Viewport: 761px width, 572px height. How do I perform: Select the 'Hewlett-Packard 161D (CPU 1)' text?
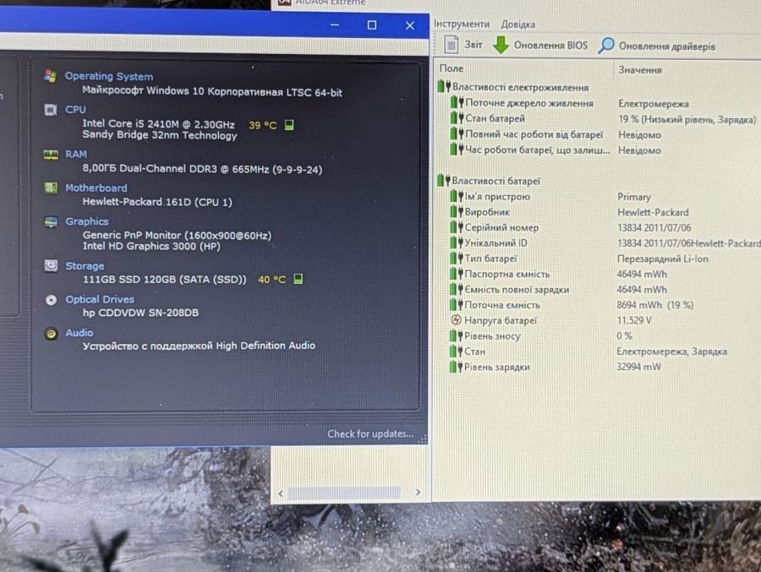coord(157,202)
